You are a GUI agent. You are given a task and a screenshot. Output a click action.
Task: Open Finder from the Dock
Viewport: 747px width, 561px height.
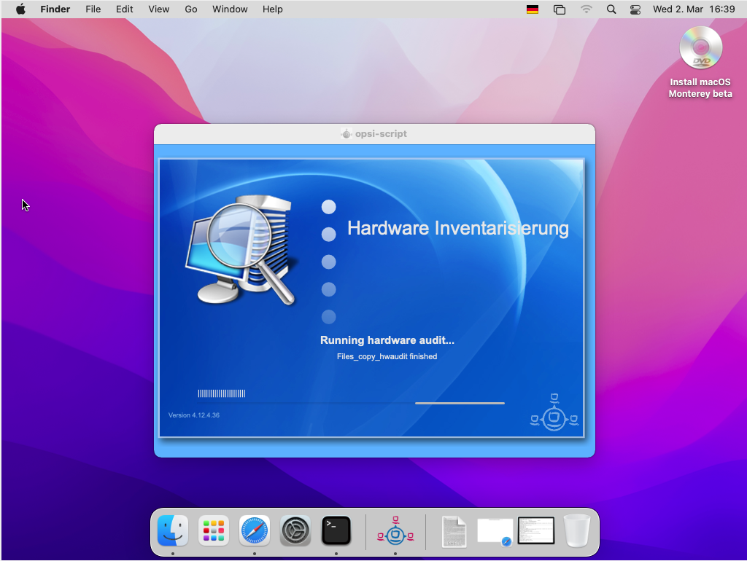172,530
